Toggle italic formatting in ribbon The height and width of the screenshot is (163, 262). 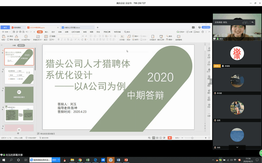click(x=61, y=39)
